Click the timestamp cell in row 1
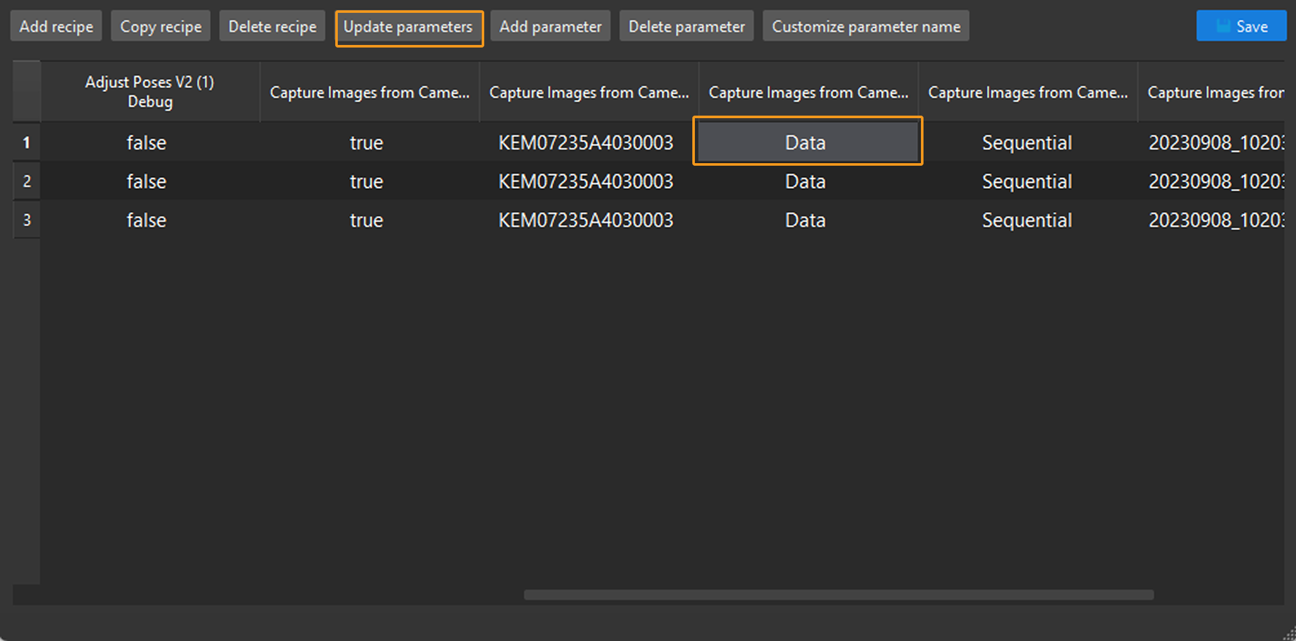The height and width of the screenshot is (641, 1296). coord(1217,142)
